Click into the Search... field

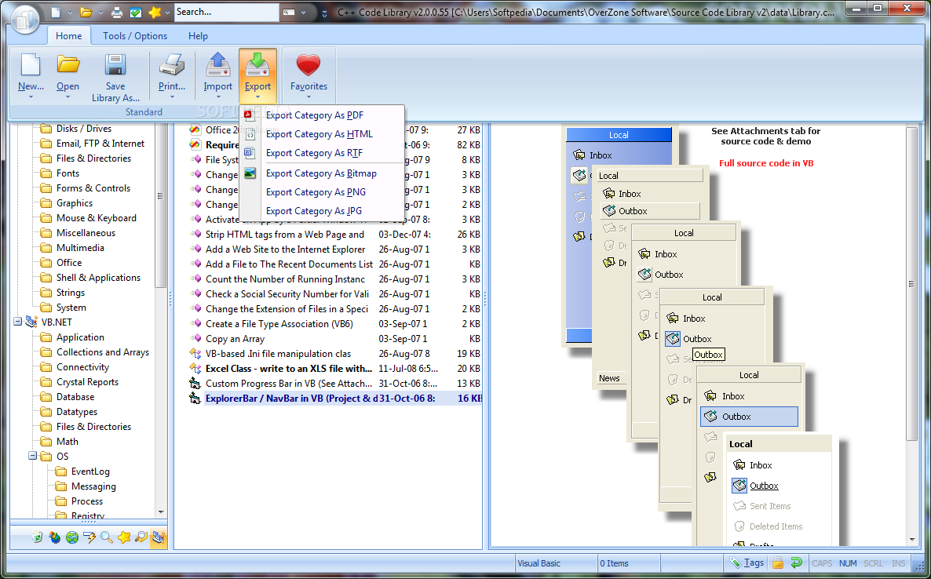pyautogui.click(x=227, y=12)
